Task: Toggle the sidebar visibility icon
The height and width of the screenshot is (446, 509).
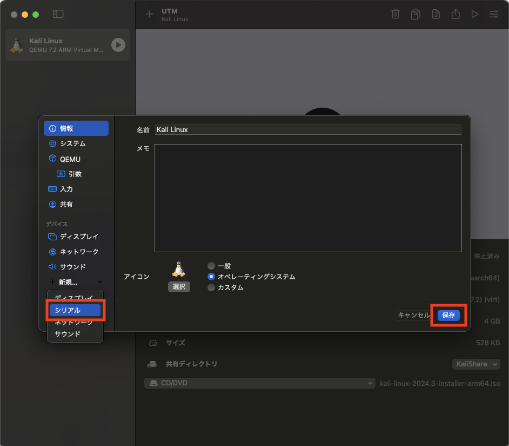Action: coord(58,14)
